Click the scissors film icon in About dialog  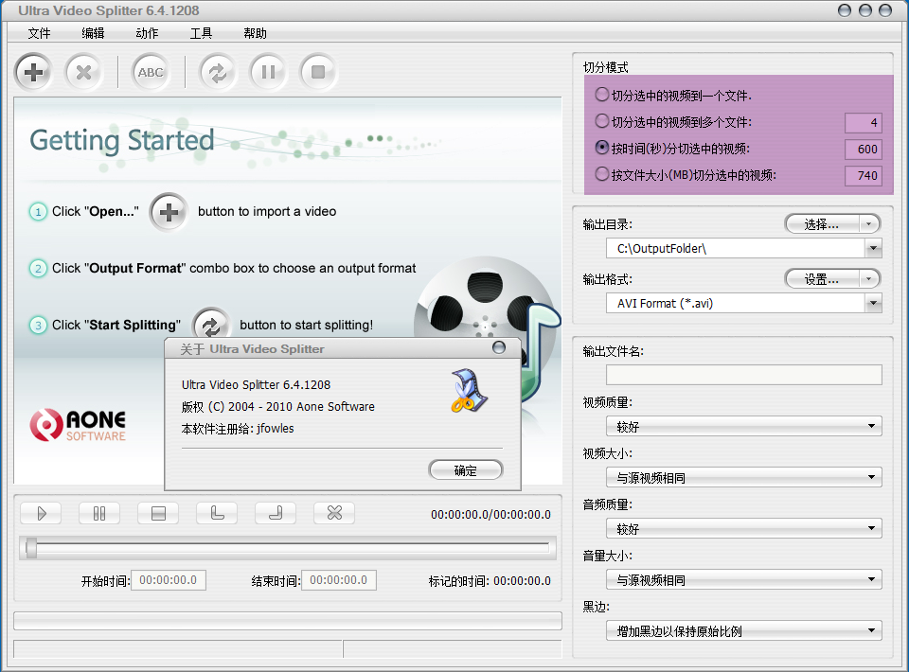tap(469, 391)
